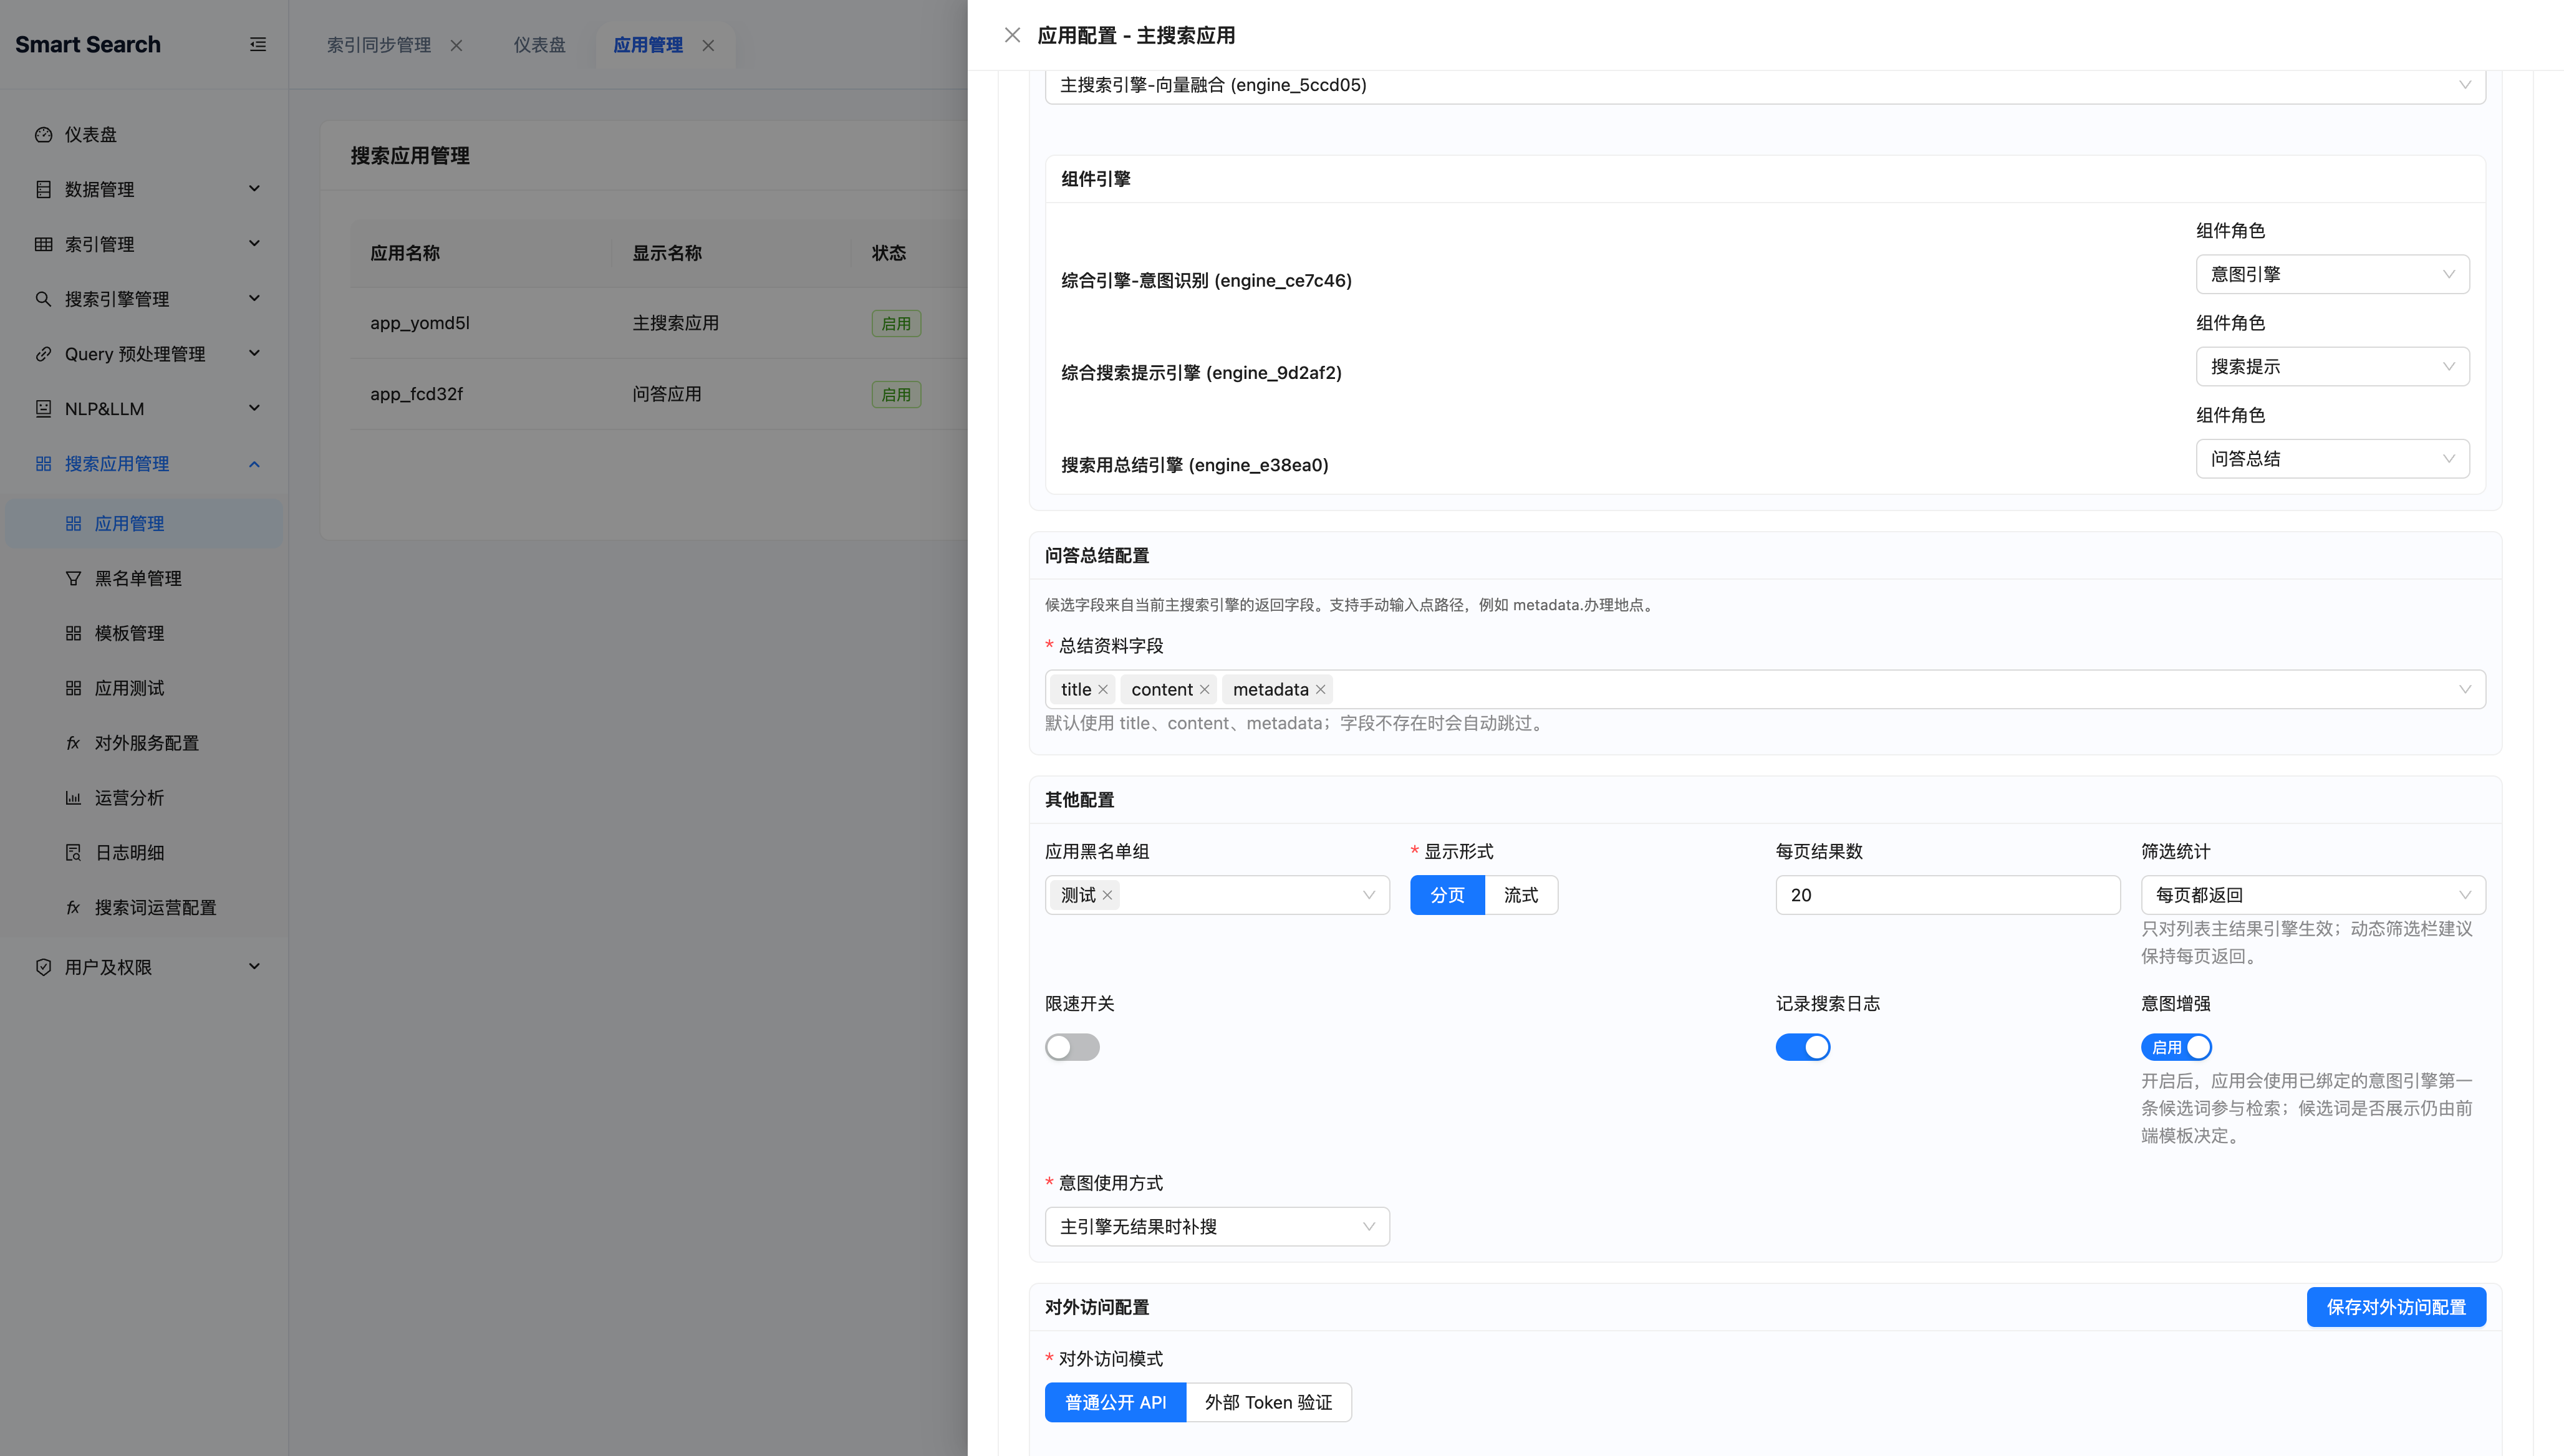Screen dimensions: 2564x1456
Task: Click the 搜索词运营配置 fx icon
Action: tap(73, 908)
